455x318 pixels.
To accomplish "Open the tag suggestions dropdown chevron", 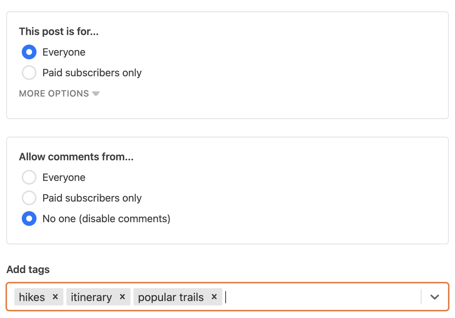I will click(434, 297).
